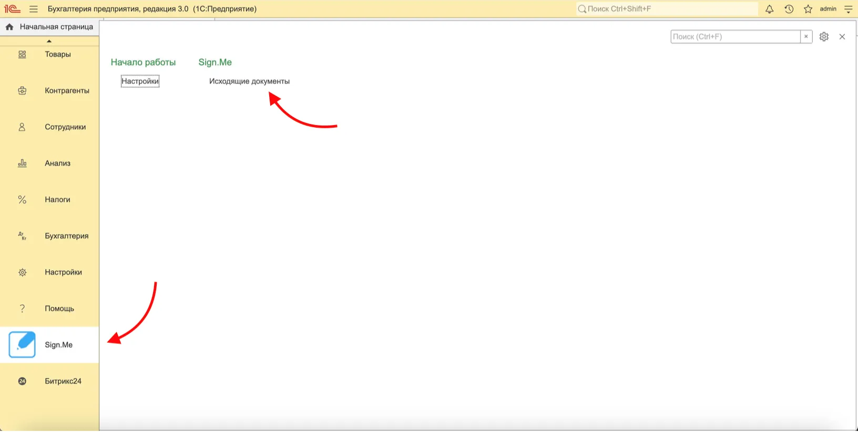Click the Налоги percent icon
This screenshot has width=858, height=432.
(22, 199)
